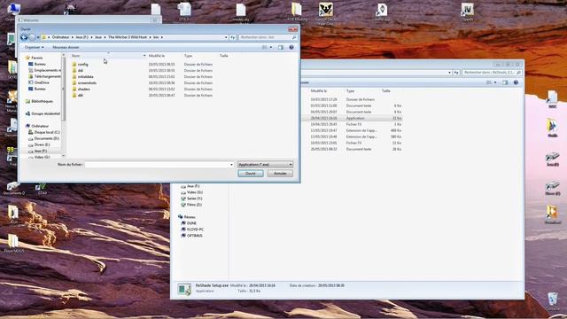Click the ReShade Setup.exe icon in the details pane
567x319 pixels.
[184, 289]
